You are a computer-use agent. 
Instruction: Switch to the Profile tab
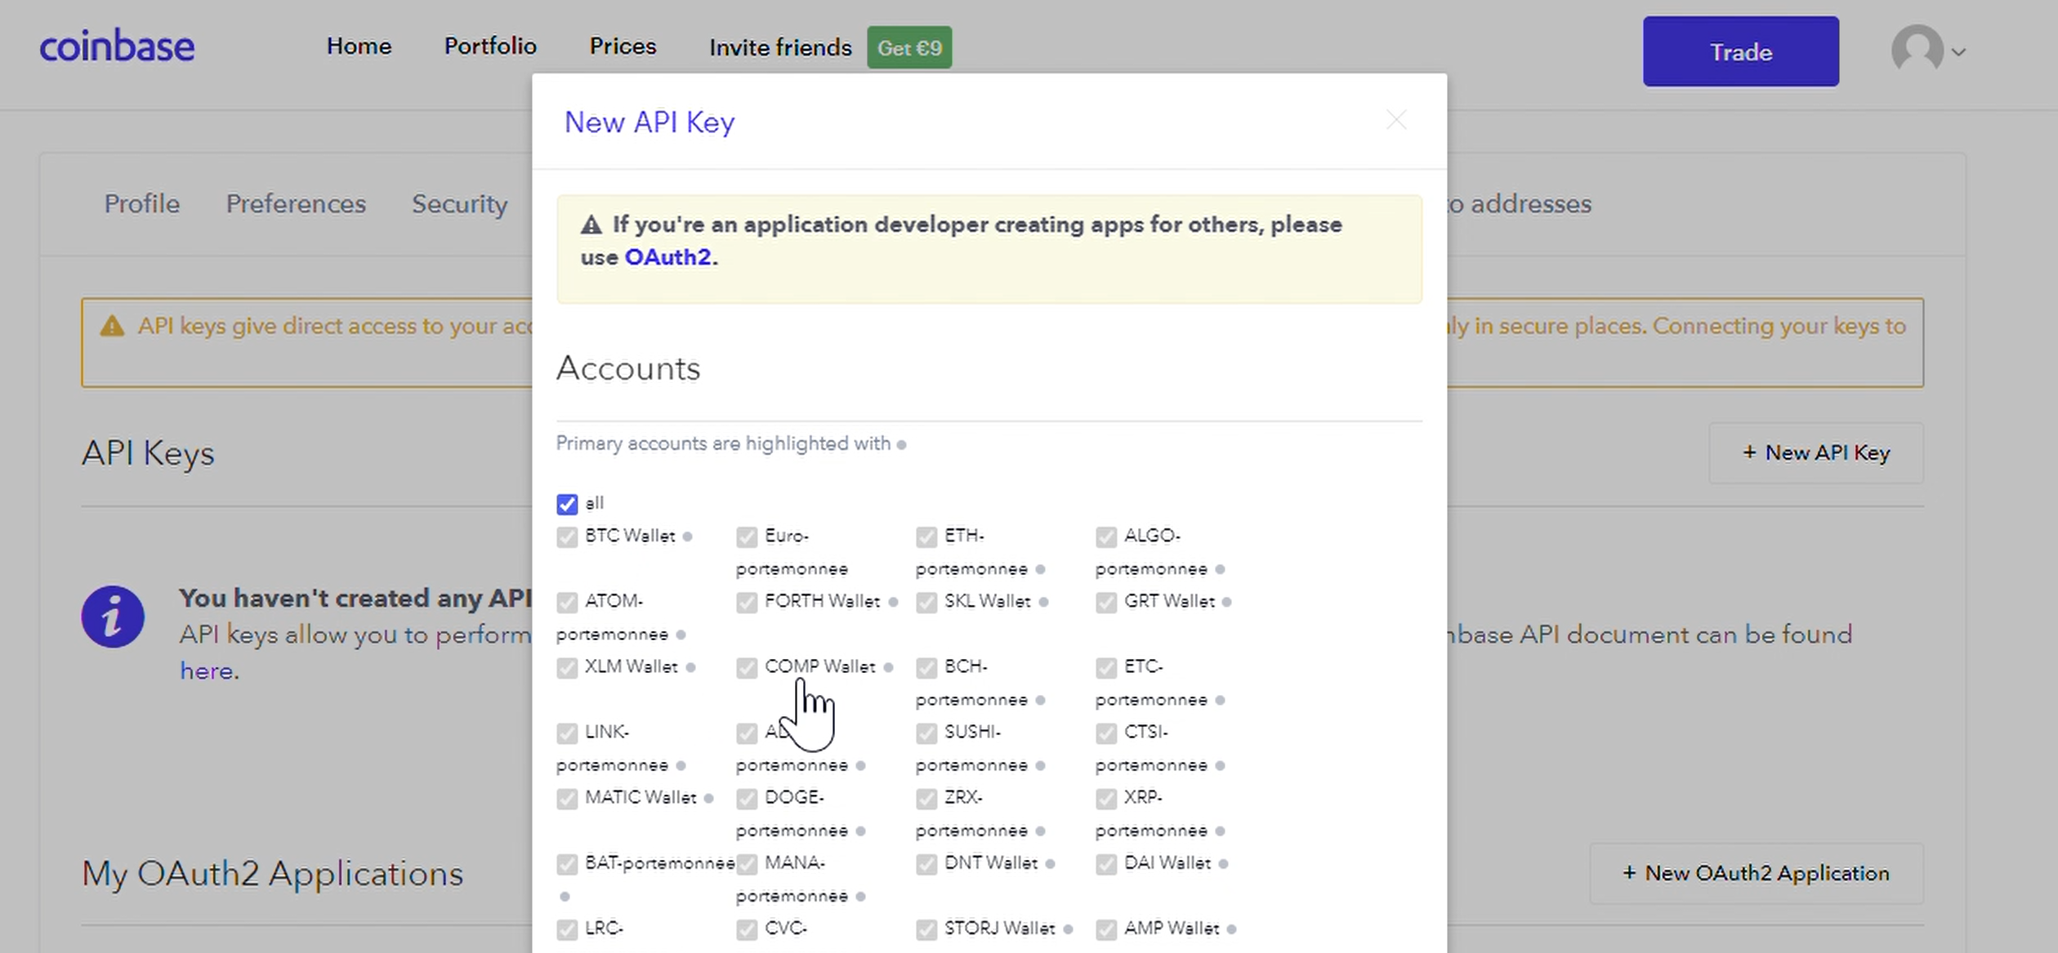141,203
